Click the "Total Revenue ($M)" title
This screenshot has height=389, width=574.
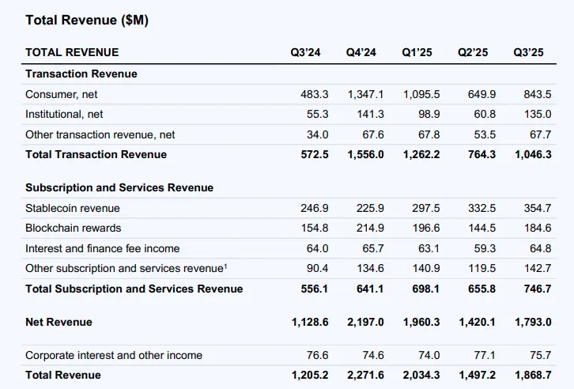[87, 21]
